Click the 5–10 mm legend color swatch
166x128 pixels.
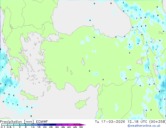click(x=29, y=125)
